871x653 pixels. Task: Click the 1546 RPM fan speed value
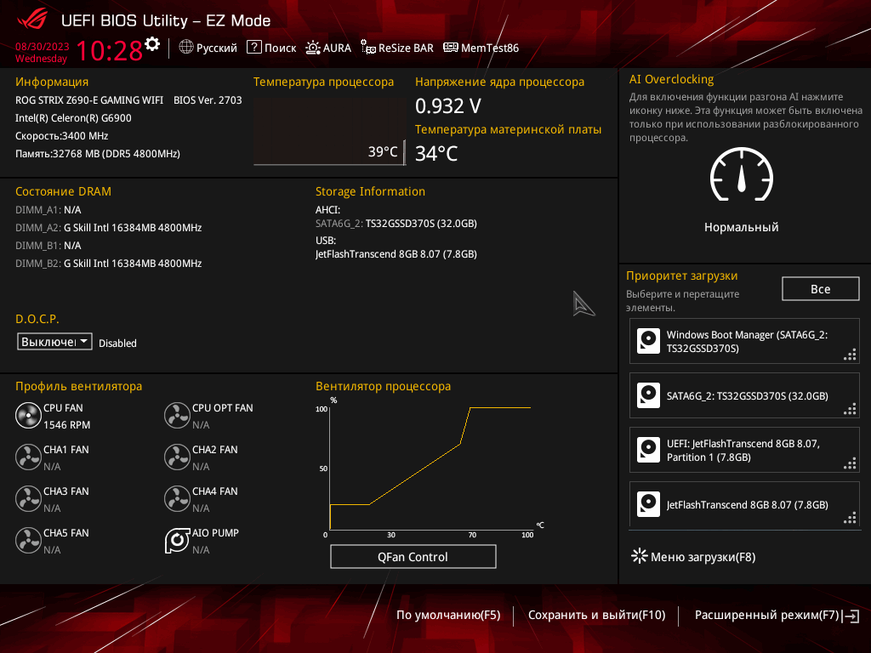(x=66, y=425)
